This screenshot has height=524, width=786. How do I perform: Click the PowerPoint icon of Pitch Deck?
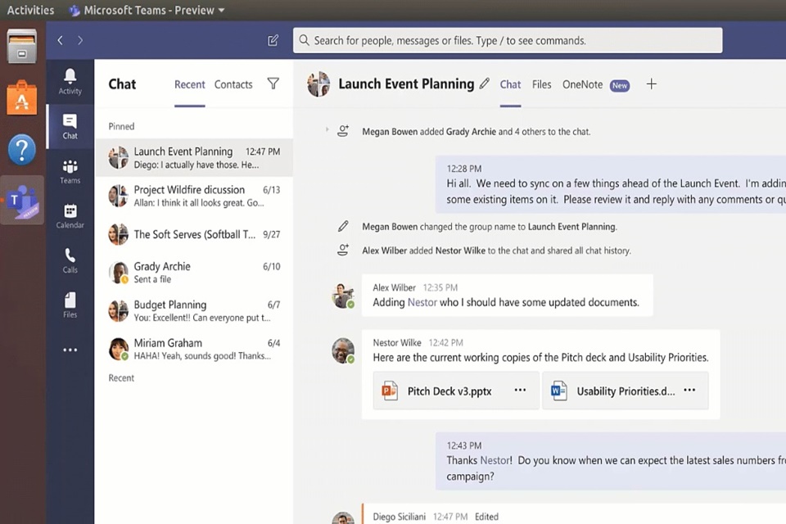click(x=390, y=391)
